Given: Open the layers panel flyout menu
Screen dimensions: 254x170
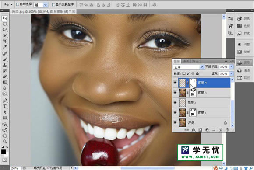Looking at the screenshot, I should click(x=232, y=61).
